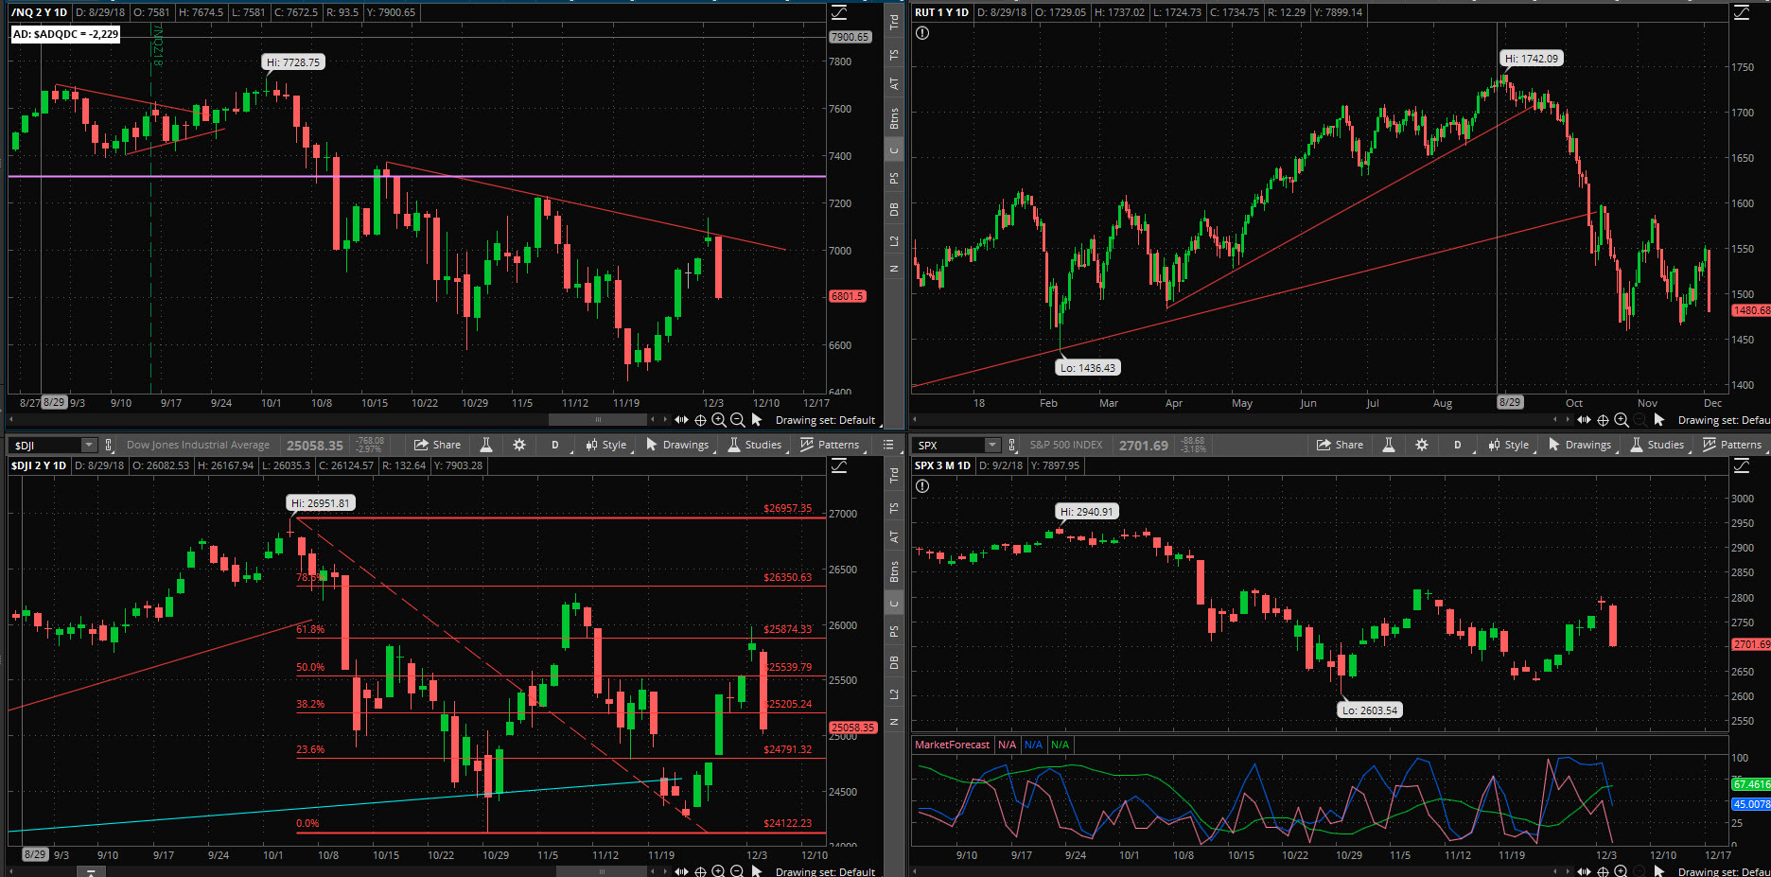This screenshot has height=877, width=1771.
Task: Click the Lo: 1436.43 bubble in RUT chart
Action: 1088,368
